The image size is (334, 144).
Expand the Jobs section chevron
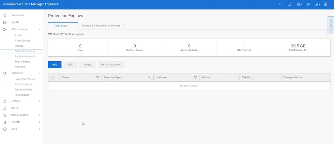click(x=40, y=129)
